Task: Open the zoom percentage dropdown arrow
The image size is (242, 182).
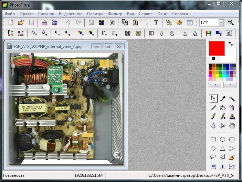Action: pyautogui.click(x=221, y=23)
